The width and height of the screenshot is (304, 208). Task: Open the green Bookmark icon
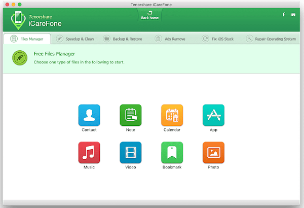pyautogui.click(x=172, y=153)
